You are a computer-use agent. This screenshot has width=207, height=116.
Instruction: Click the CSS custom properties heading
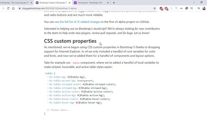pyautogui.click(x=70, y=41)
